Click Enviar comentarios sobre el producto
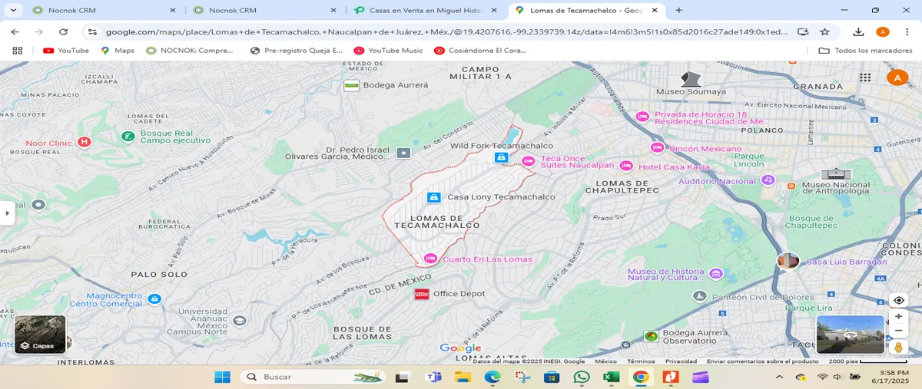Screen dimensions: 922x389 click(763, 361)
